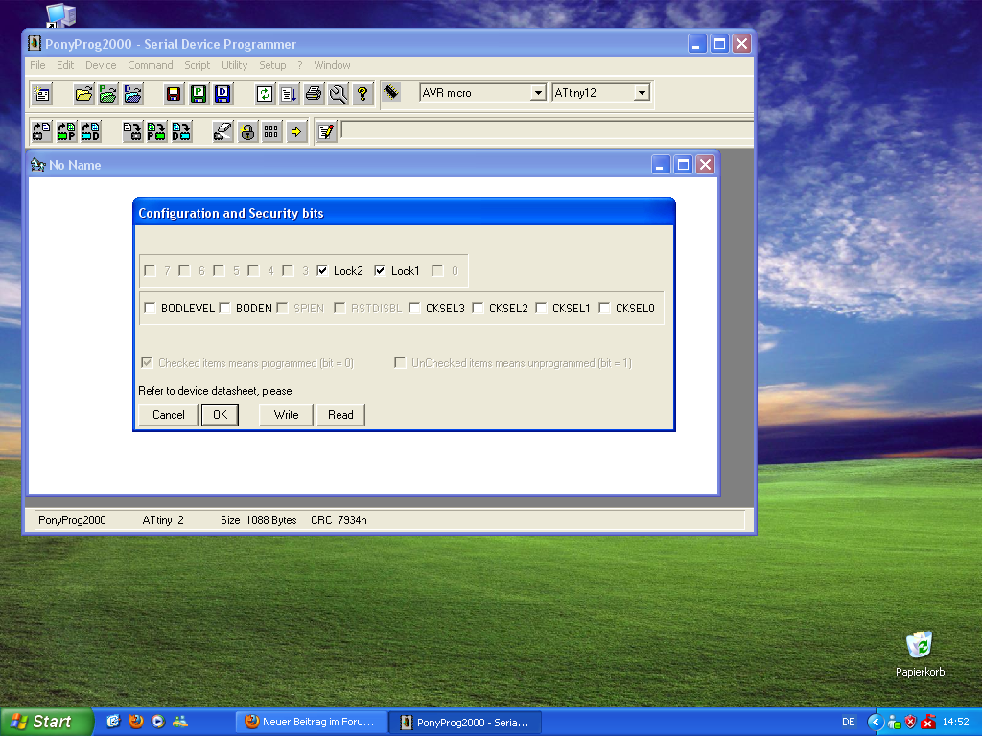Launch Firefox from the quick launch bar
This screenshot has height=736, width=982.
136,722
